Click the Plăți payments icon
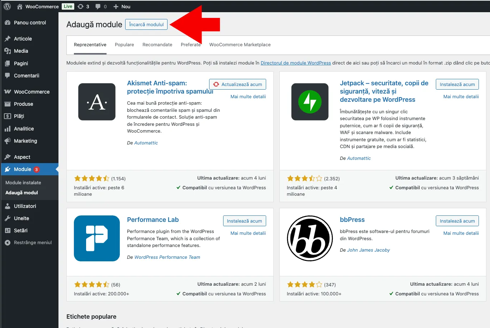The height and width of the screenshot is (328, 490). [x=8, y=116]
